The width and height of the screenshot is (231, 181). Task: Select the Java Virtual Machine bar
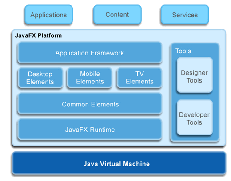pyautogui.click(x=119, y=163)
